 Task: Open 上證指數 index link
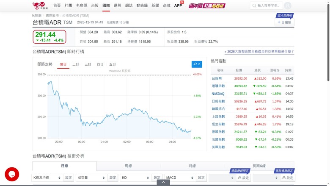pyautogui.click(x=218, y=117)
